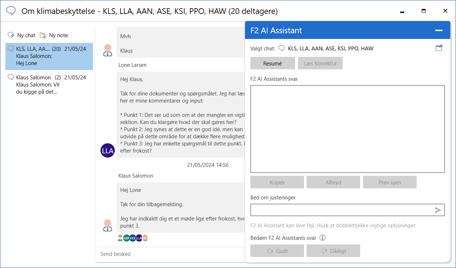
Task: Click inside the F2 AI Assistants svar text area
Action: [348, 129]
